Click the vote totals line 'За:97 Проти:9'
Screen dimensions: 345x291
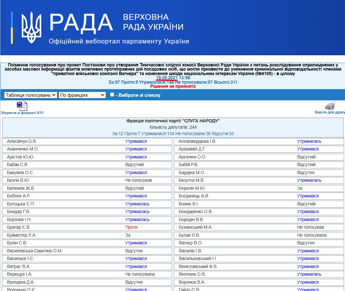[173, 82]
